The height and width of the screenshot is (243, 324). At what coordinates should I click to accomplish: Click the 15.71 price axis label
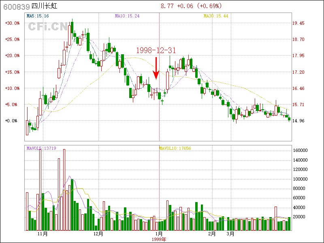[x=298, y=104]
